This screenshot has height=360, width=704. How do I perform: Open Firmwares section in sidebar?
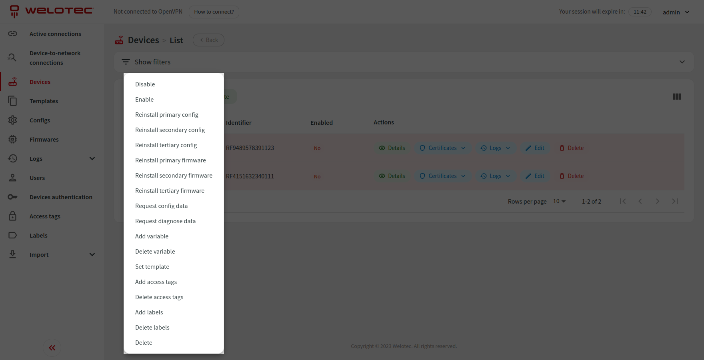44,140
